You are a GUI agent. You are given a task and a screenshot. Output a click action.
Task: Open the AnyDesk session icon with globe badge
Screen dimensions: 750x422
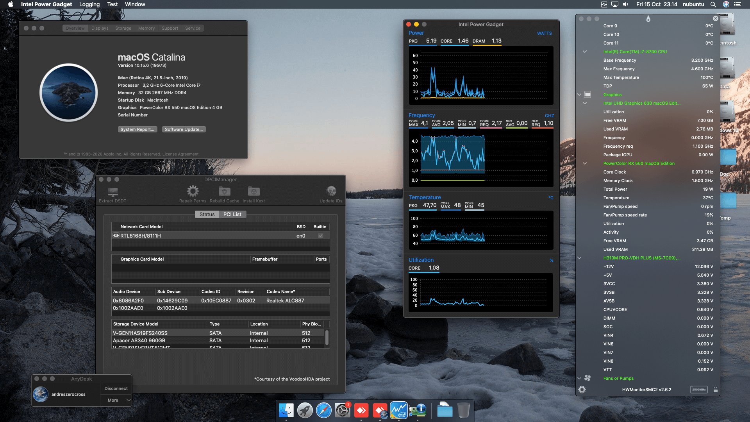pos(380,410)
